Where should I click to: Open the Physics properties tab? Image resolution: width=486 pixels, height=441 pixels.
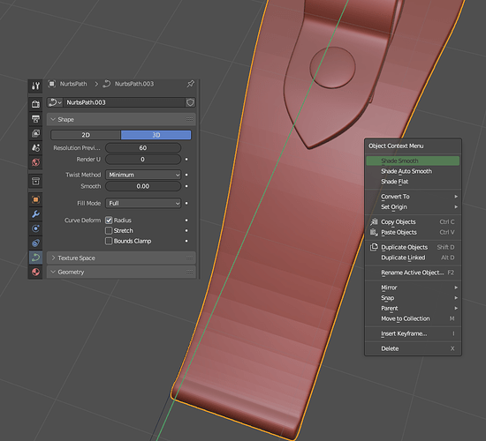[35, 228]
